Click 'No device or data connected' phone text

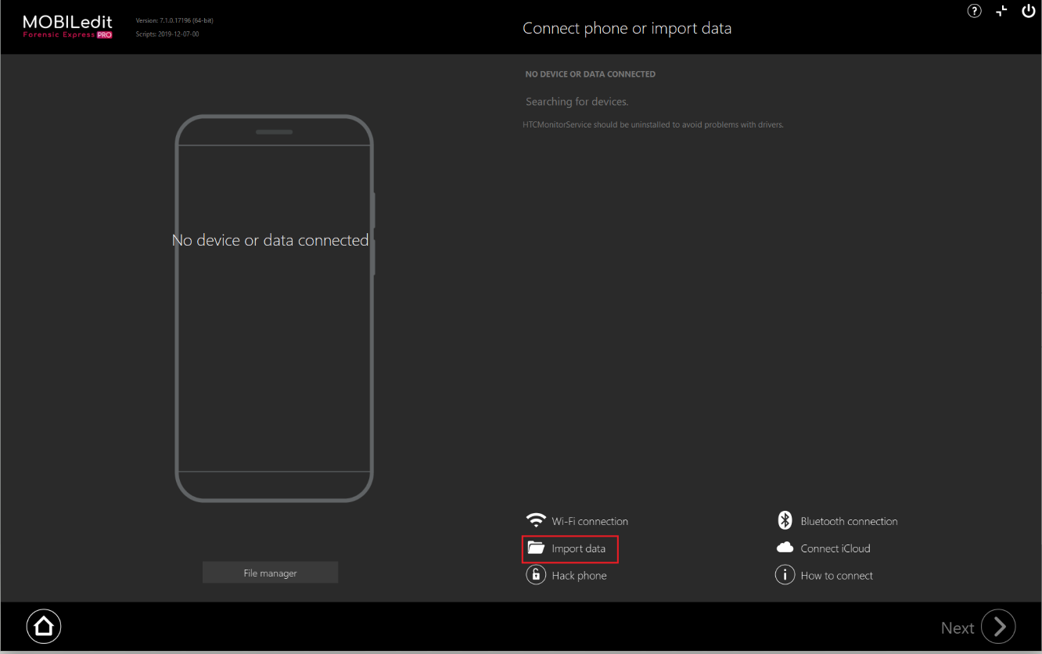click(x=270, y=240)
